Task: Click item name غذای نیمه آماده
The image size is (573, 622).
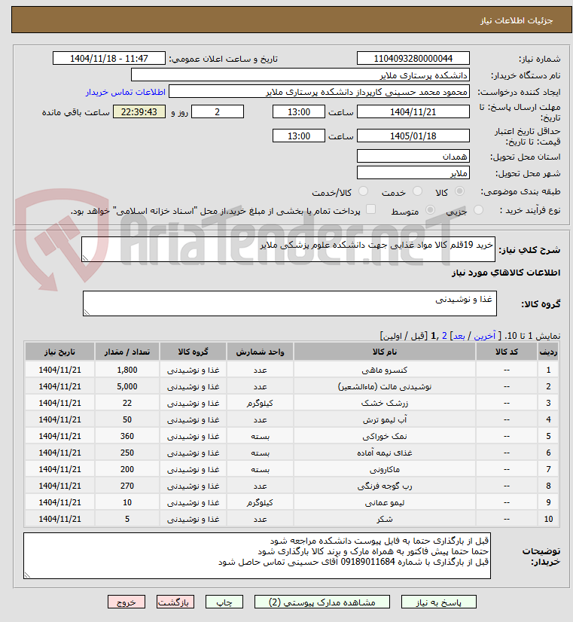Action: click(x=384, y=453)
